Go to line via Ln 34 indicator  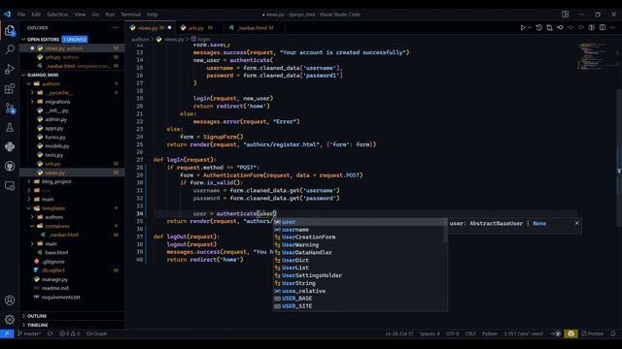tap(399, 333)
